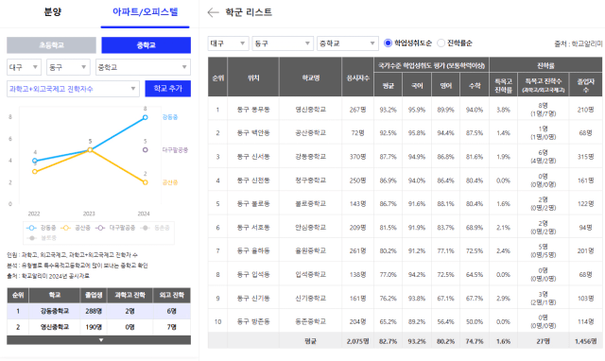Select the 진학률순 radio button
Image resolution: width=605 pixels, height=361 pixels.
tap(441, 43)
